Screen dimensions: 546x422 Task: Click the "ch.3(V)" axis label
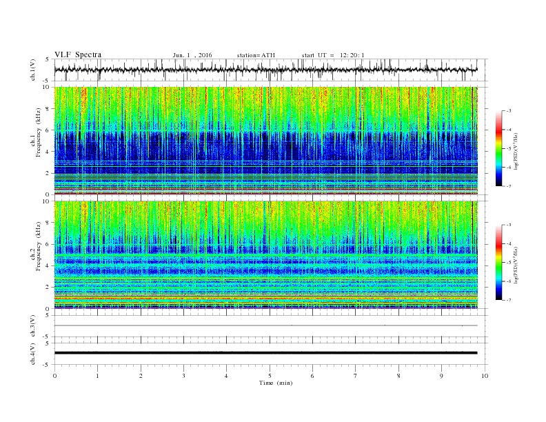click(33, 326)
